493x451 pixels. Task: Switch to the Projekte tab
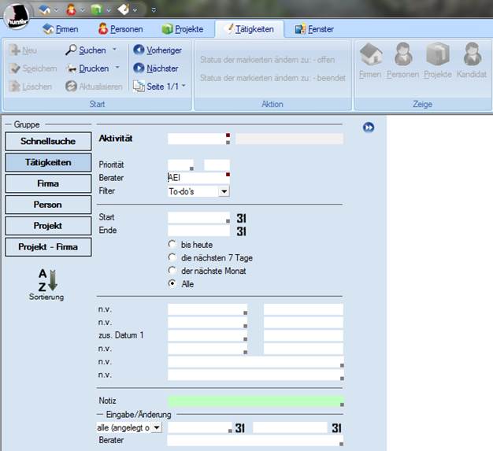click(x=182, y=29)
